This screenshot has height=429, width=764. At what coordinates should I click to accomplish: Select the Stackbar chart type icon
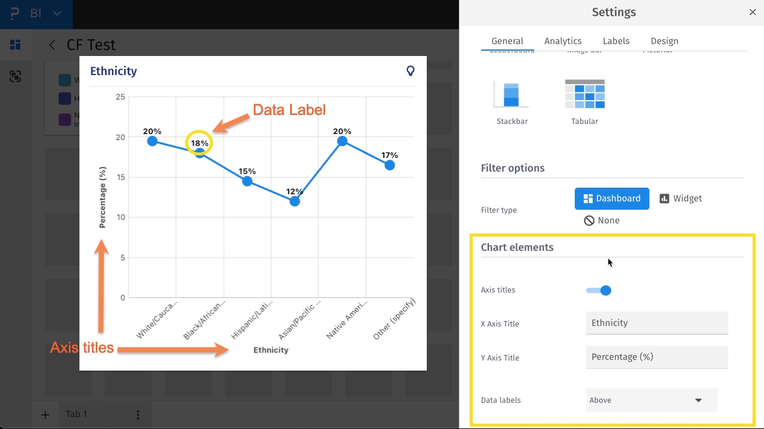[512, 94]
